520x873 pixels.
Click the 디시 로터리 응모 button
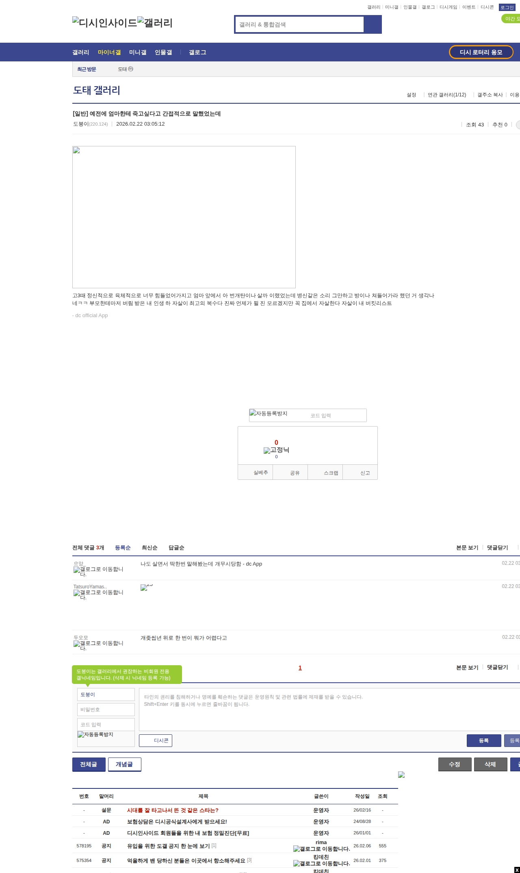481,52
